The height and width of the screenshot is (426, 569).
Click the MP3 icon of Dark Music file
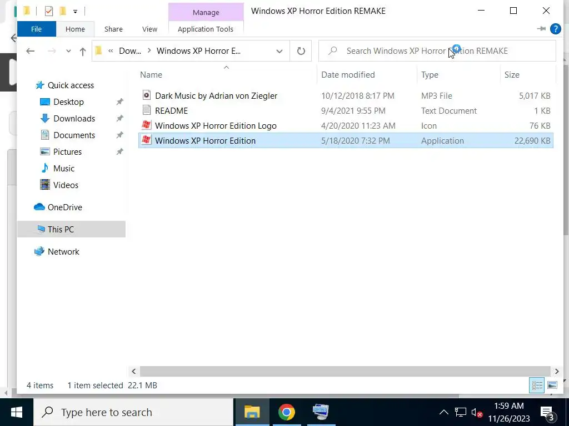click(x=146, y=95)
